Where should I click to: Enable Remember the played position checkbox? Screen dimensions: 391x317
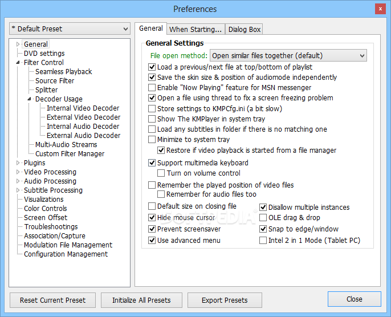click(152, 185)
